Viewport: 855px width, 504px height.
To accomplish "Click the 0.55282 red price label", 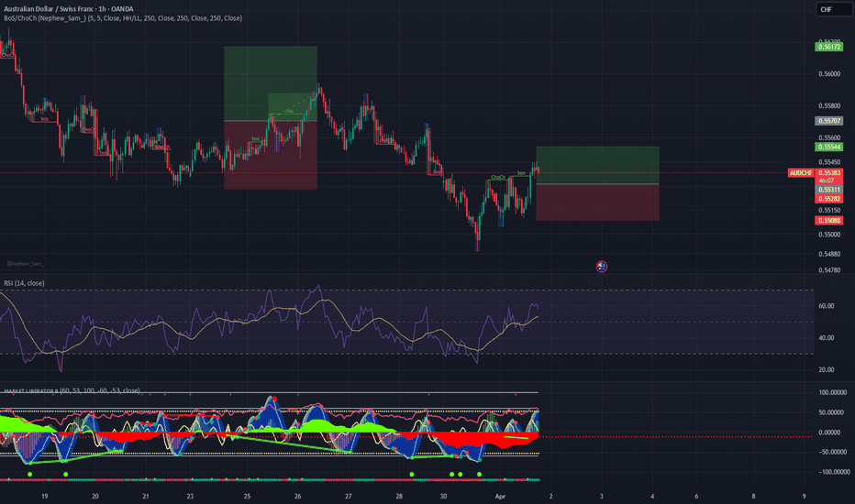I will (828, 199).
